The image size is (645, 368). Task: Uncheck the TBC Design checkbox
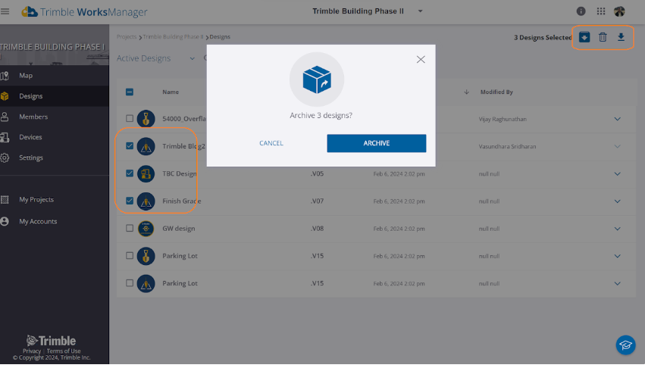tap(130, 173)
